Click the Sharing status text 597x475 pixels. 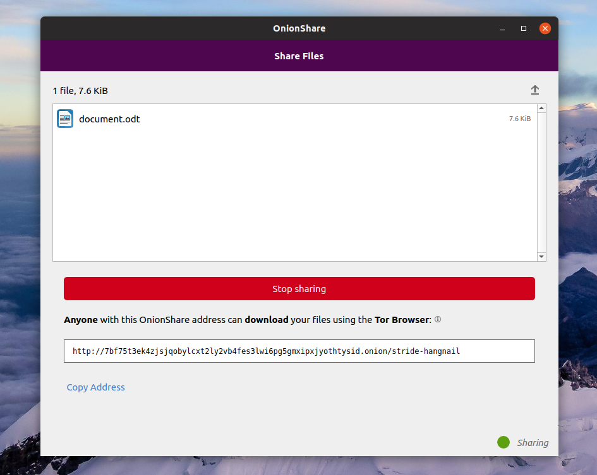[x=533, y=443]
